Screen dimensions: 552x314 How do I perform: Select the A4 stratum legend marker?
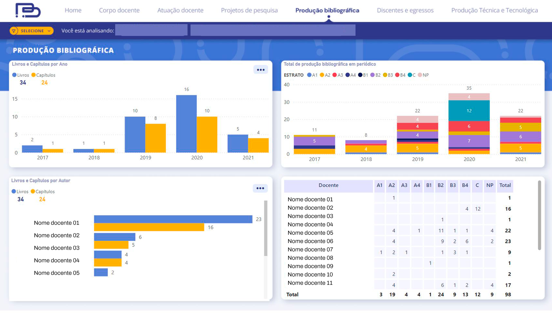tap(347, 75)
